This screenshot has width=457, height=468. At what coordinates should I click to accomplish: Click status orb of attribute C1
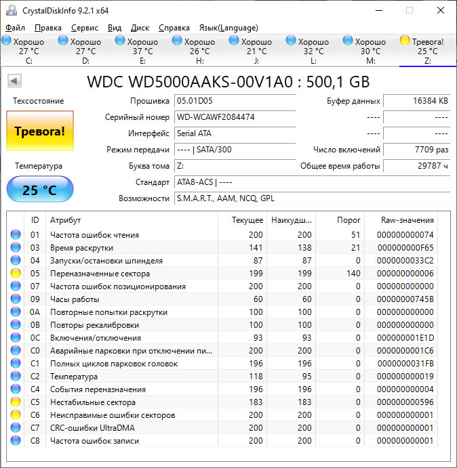tap(16, 363)
